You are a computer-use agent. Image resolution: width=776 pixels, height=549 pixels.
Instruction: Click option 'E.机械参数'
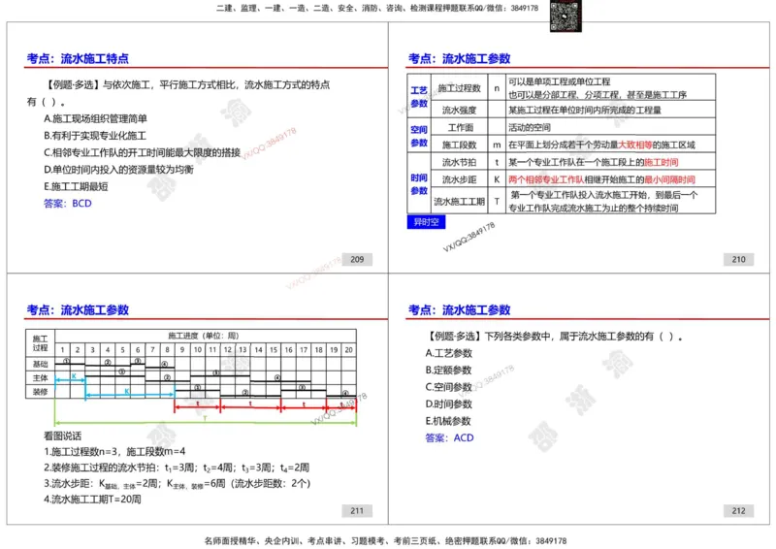tap(449, 421)
